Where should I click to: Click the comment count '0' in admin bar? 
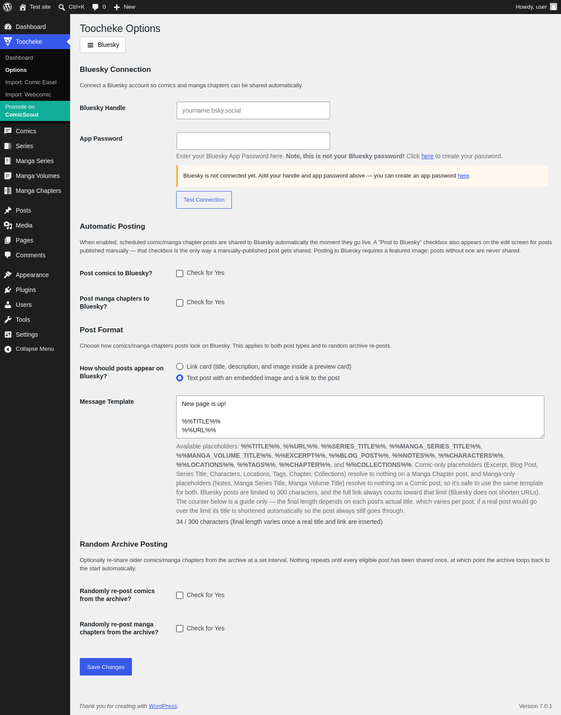coord(104,7)
